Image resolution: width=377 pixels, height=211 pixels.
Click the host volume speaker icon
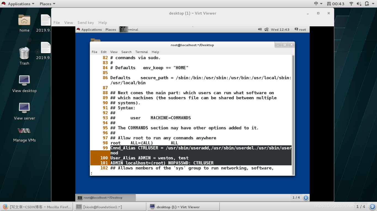(x=359, y=4)
